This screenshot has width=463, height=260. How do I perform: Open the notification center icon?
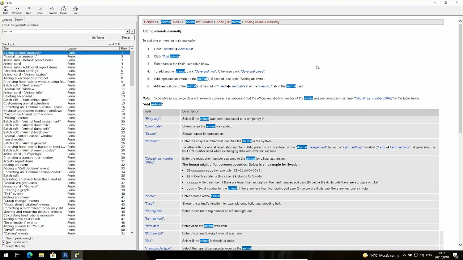(x=455, y=255)
